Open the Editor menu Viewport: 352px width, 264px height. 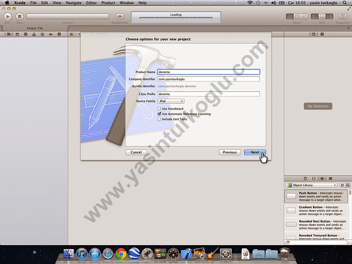click(92, 3)
